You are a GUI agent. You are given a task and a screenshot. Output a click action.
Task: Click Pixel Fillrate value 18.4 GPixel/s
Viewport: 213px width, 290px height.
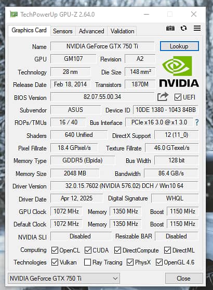pos(74,148)
